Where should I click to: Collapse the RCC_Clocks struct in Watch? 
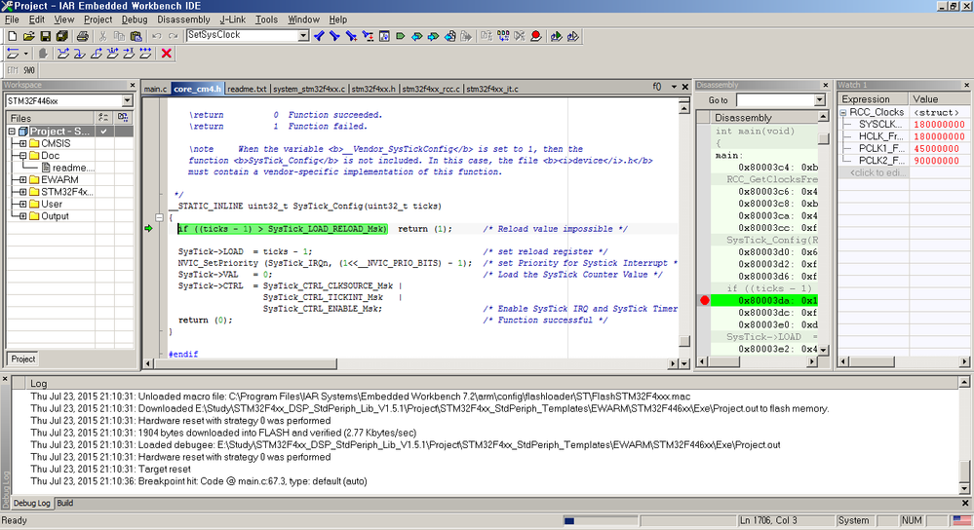[x=843, y=112]
